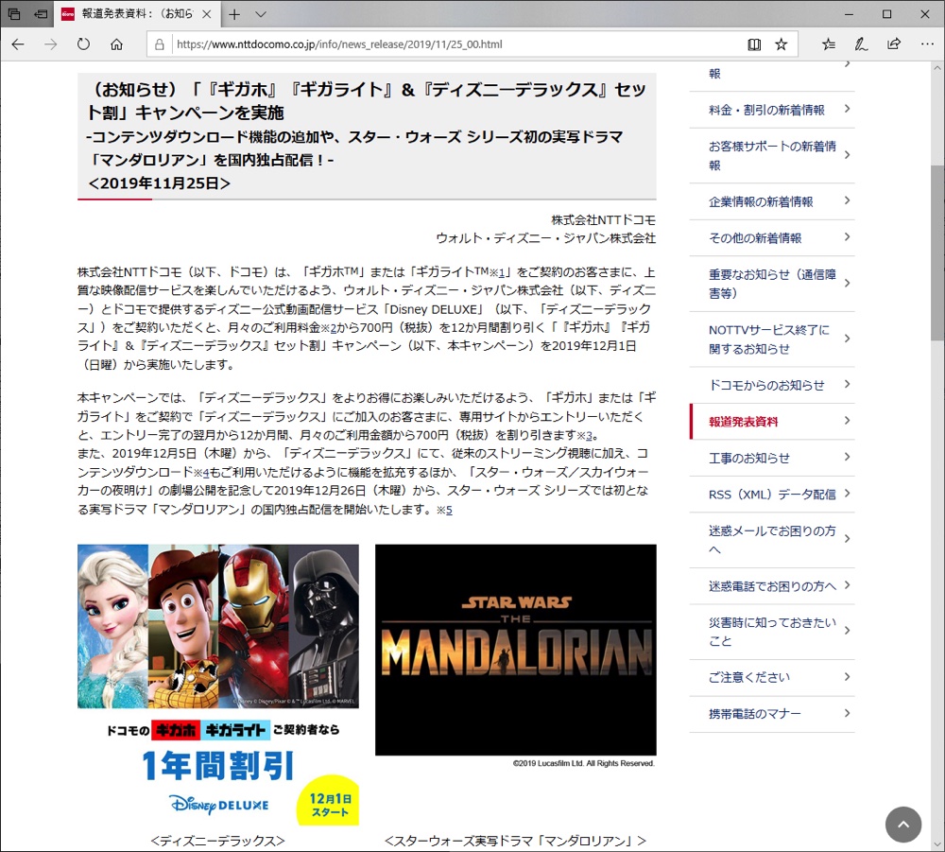Open 工事のお知らせ sidebar link
Viewport: 945px width, 852px height.
772,459
